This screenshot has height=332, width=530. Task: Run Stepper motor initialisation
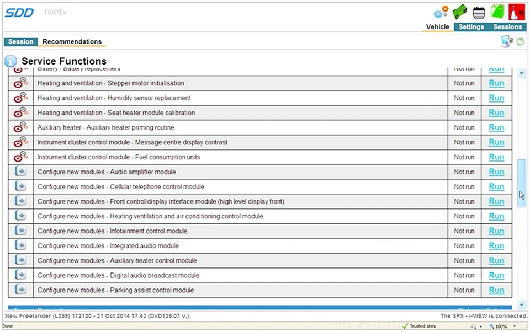496,83
